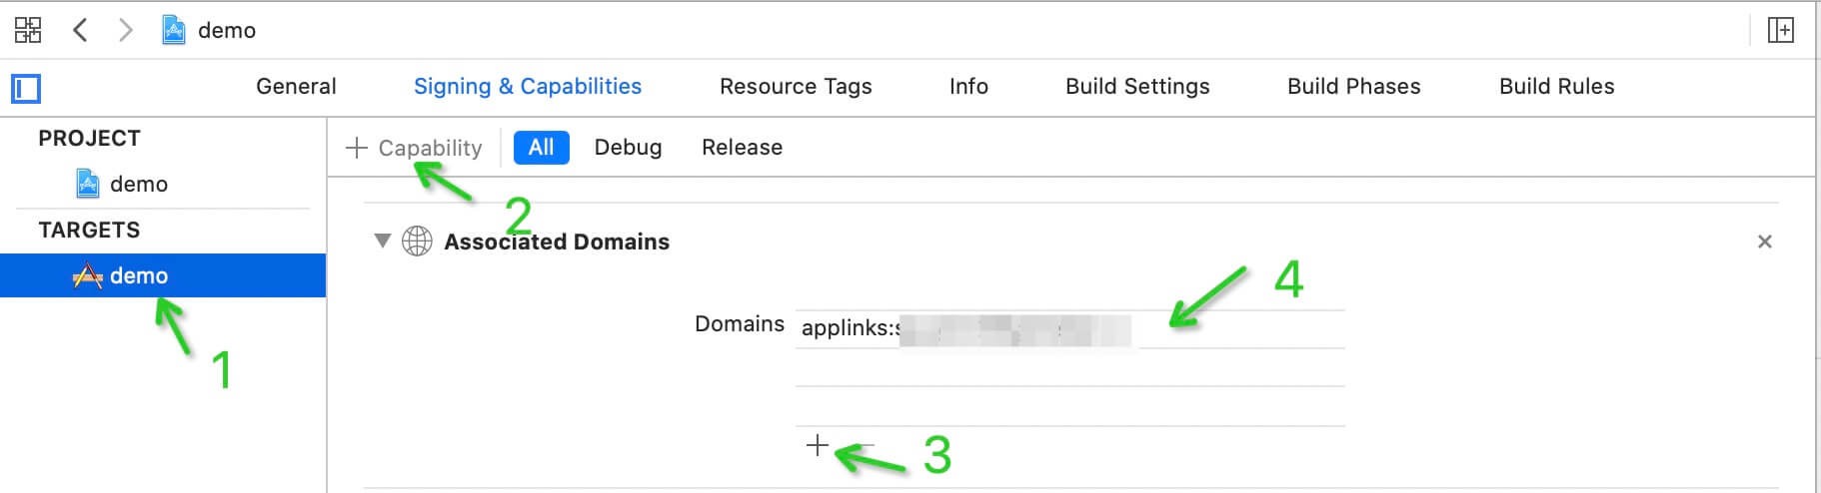Click the add editor split icon

[1781, 30]
